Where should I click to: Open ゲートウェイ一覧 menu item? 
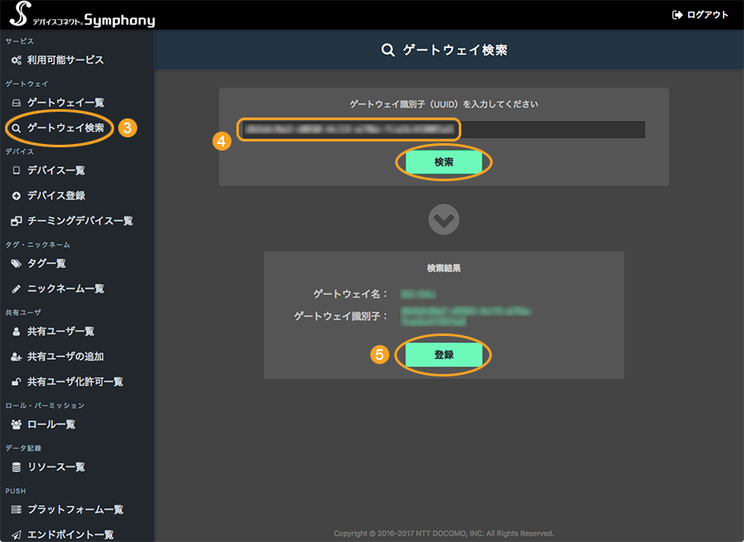pos(65,103)
